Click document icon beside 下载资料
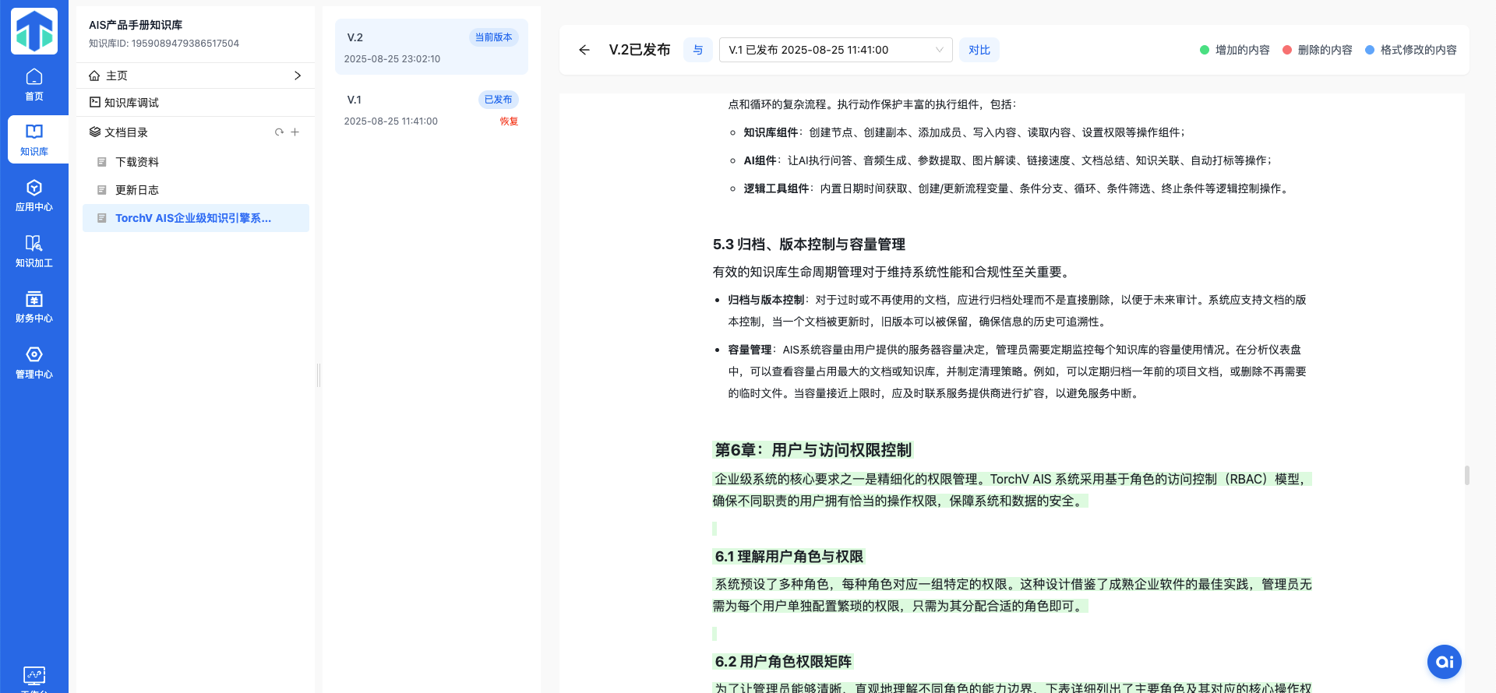 (101, 162)
